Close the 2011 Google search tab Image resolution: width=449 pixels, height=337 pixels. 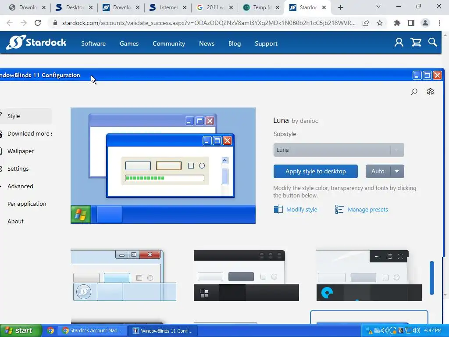(231, 7)
